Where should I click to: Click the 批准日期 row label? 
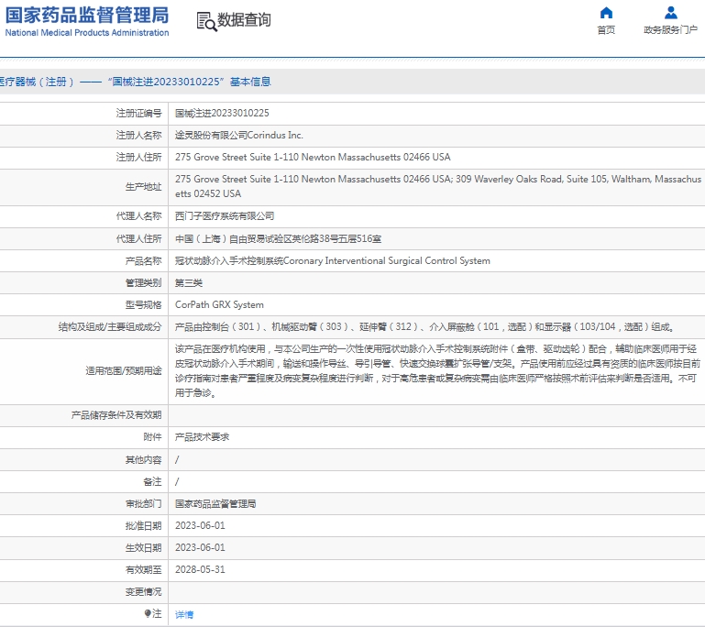(x=143, y=526)
